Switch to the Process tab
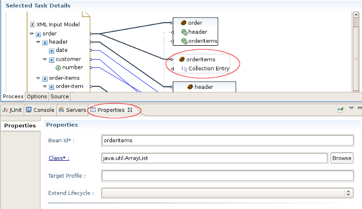 pyautogui.click(x=13, y=97)
